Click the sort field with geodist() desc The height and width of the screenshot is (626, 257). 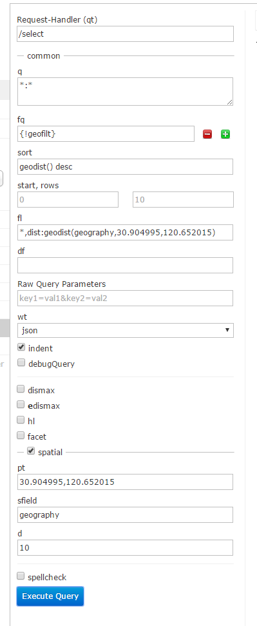(126, 166)
